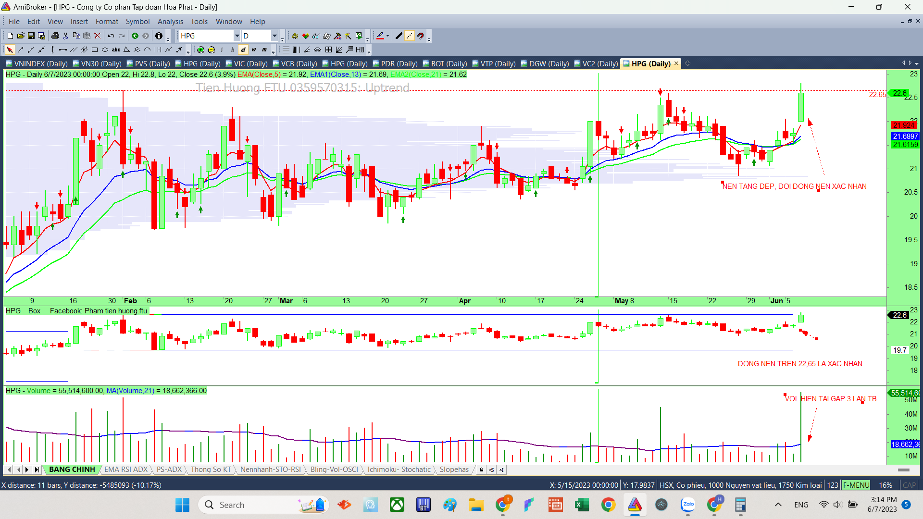
Task: Toggle monthly interval button 'm'
Action: click(x=264, y=49)
